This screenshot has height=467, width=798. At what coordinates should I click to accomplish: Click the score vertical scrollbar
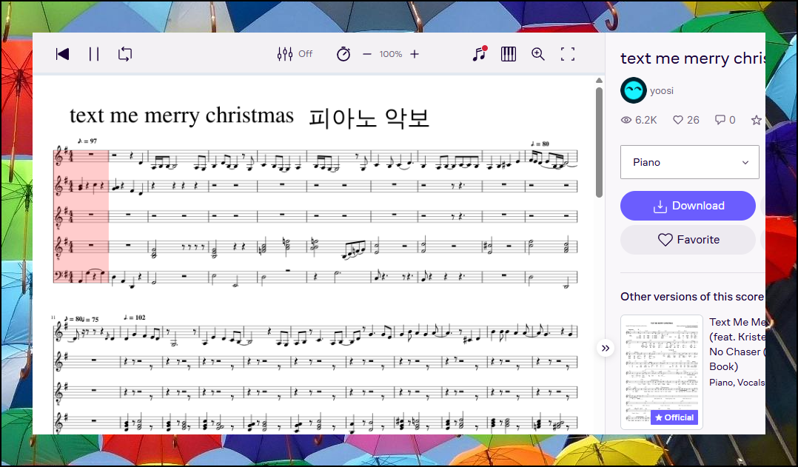pos(599,142)
